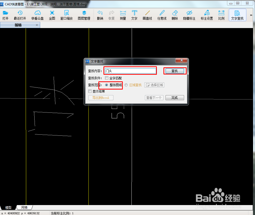Click the 选择区域 button
The width and height of the screenshot is (255, 215).
[x=154, y=85]
